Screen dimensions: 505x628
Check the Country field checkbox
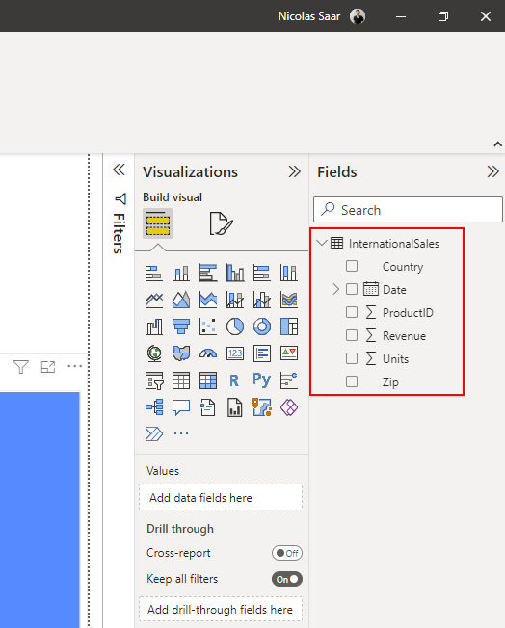(x=352, y=266)
